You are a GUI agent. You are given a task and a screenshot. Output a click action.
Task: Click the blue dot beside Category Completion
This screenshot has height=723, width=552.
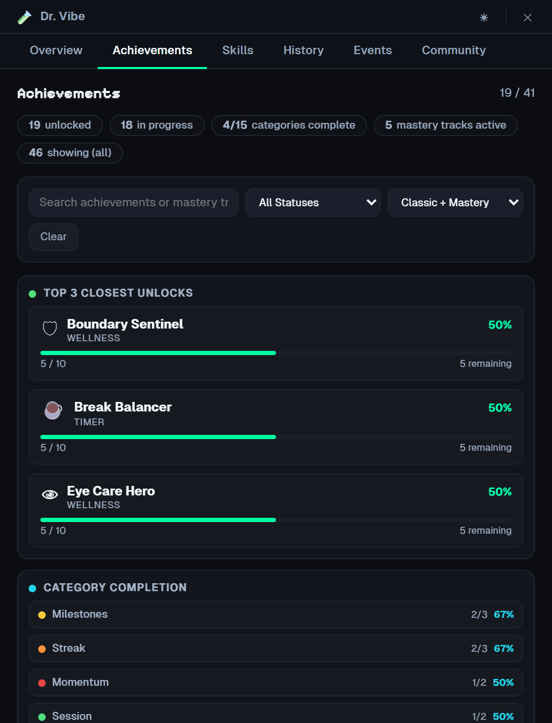click(x=32, y=588)
